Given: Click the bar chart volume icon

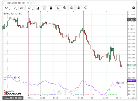Looking at the screenshot, I should [x=37, y=8].
